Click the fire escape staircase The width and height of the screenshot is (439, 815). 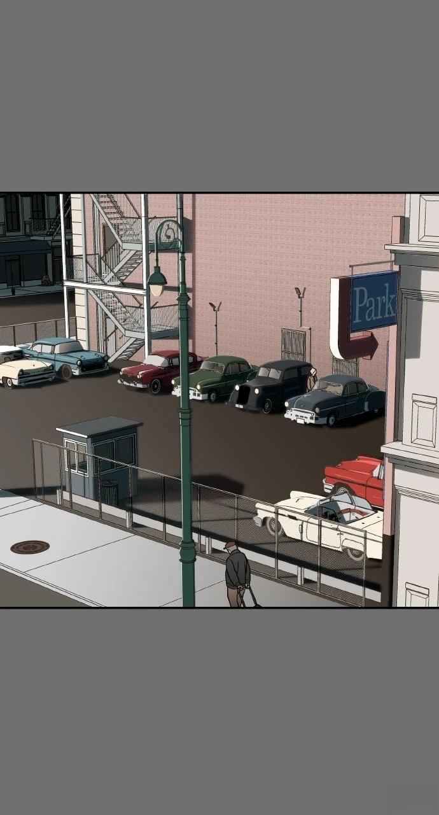pyautogui.click(x=121, y=274)
